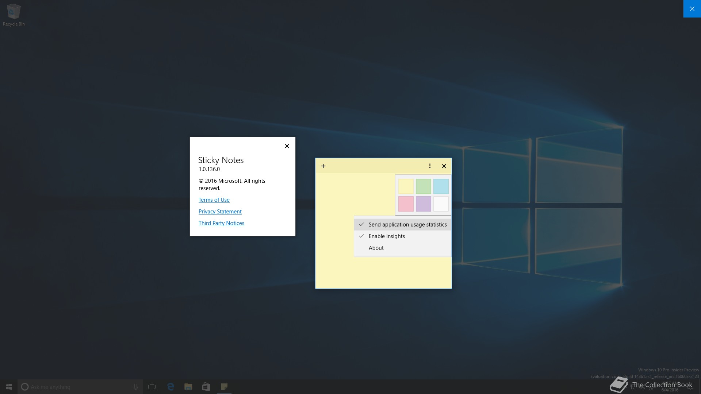Click the blue close button at top right
701x394 pixels.
pos(692,9)
